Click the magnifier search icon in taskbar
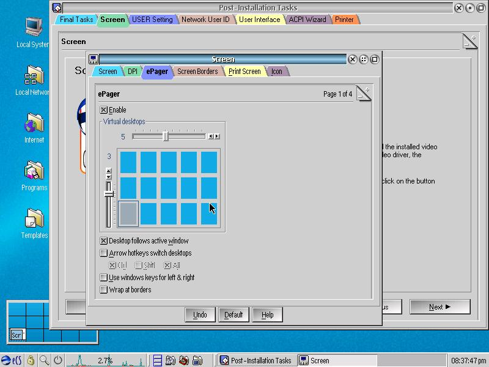 44,360
